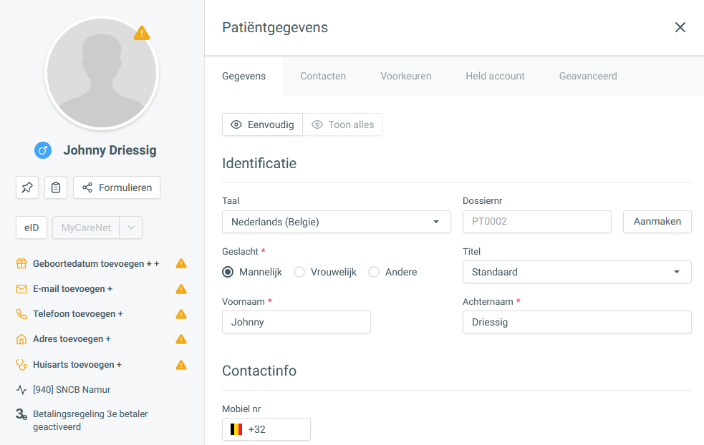Open the Geavanceerd tab
Image resolution: width=704 pixels, height=445 pixels.
coord(588,77)
